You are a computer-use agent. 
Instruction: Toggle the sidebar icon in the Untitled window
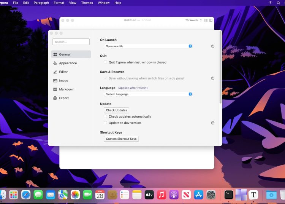tap(211, 20)
